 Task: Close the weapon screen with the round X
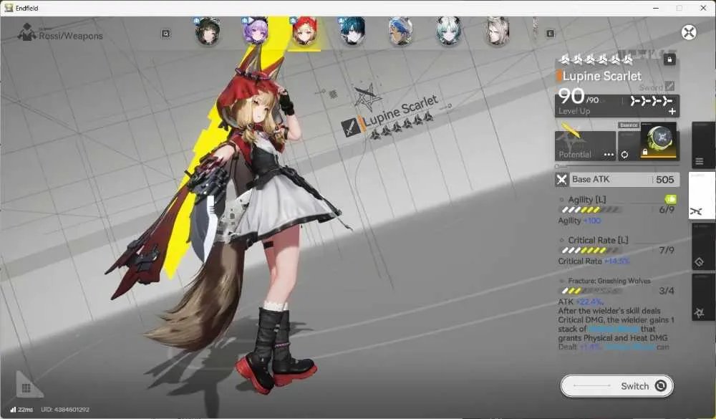coord(689,32)
